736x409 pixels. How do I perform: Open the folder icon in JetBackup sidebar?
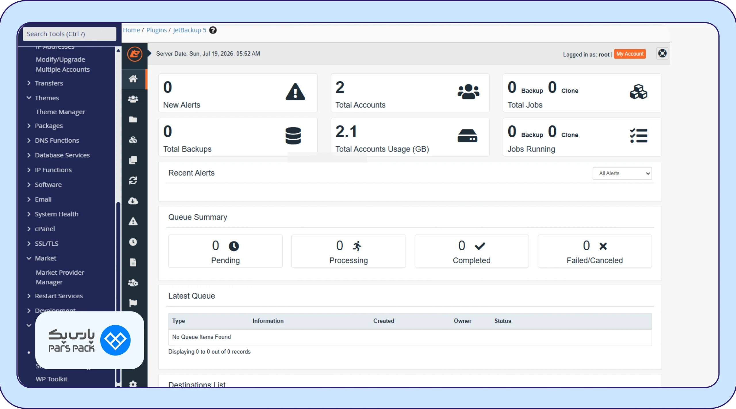coord(133,119)
